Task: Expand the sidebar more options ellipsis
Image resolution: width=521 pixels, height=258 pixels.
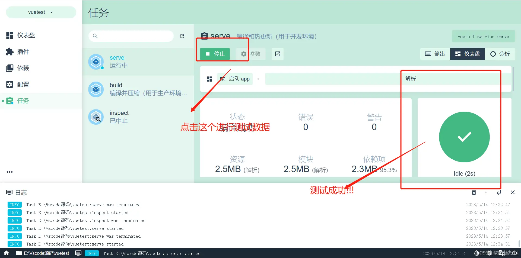Action: 9,172
